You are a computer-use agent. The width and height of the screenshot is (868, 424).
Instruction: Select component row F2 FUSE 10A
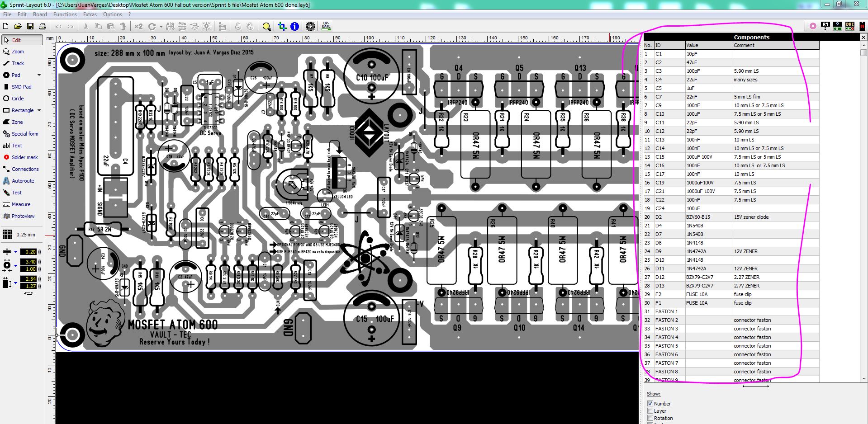(731, 294)
